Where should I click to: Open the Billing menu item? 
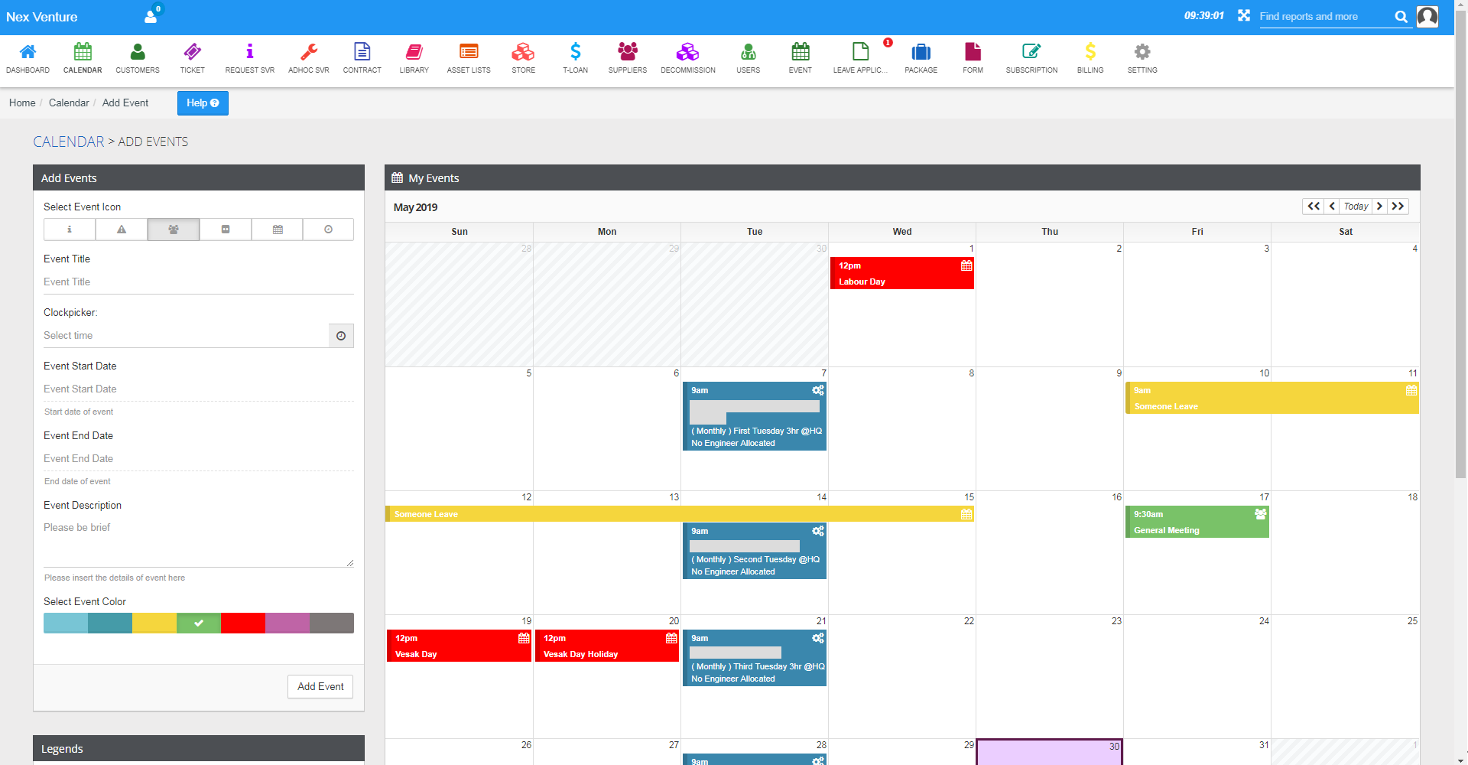pyautogui.click(x=1090, y=57)
